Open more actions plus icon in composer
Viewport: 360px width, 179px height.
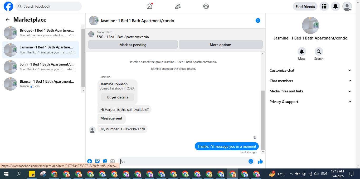[x=90, y=161]
